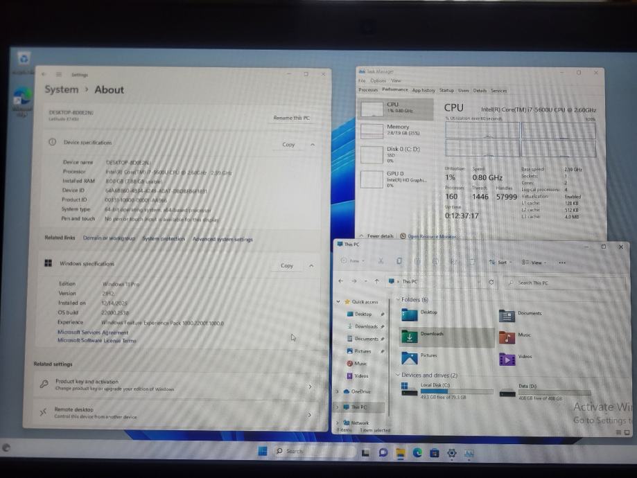The image size is (637, 478).
Task: Switch to Services tab in Task Manager
Action: pyautogui.click(x=498, y=91)
